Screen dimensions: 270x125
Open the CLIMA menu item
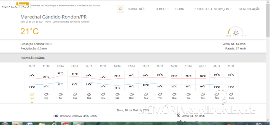coord(179,9)
